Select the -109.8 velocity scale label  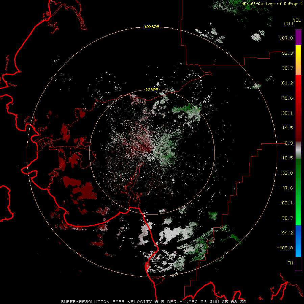coord(285,248)
